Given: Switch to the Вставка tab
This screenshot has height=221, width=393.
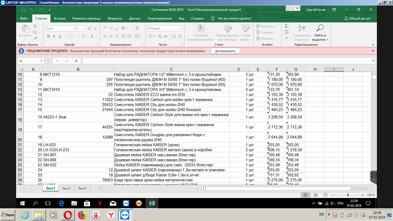Looking at the screenshot, I should (60, 18).
